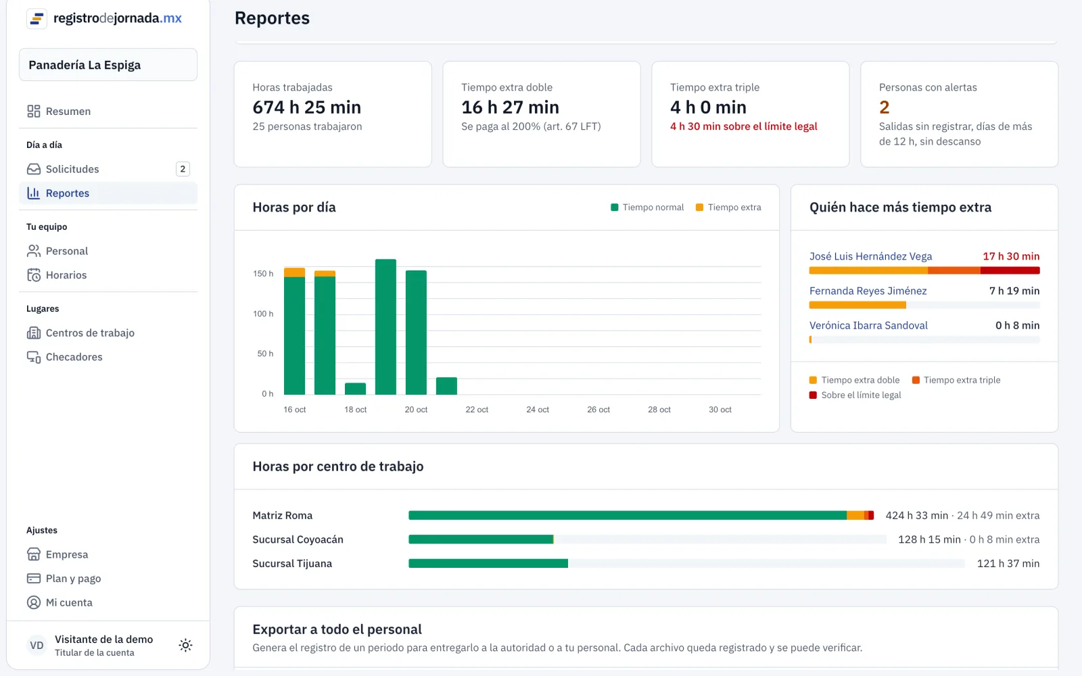
Task: Click the Tiempo extra triple legend swatch
Action: [x=916, y=380]
